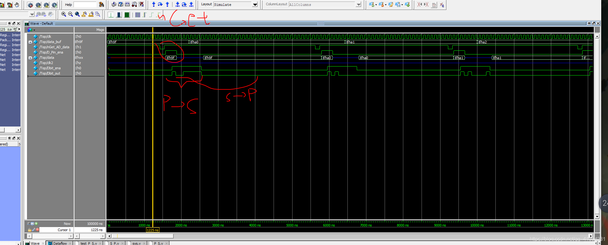Click the yellow 1225 ns cursor marker
Screen dimensions: 608x245
coord(153,230)
